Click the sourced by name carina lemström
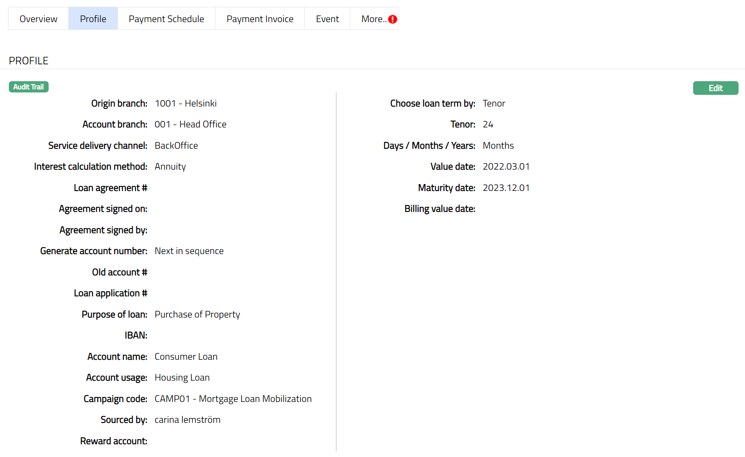The width and height of the screenshot is (745, 457). [187, 420]
